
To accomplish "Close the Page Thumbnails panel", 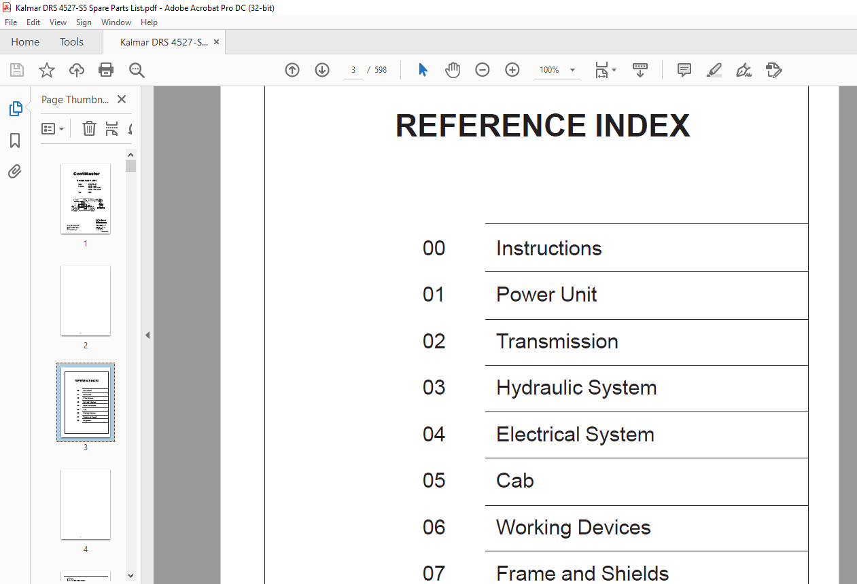I will 122,99.
